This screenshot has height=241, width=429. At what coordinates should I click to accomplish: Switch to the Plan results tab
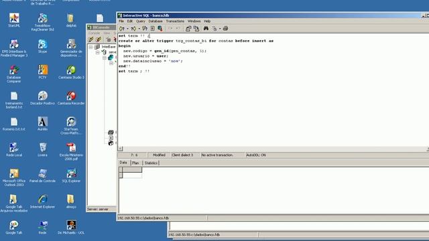135,163
